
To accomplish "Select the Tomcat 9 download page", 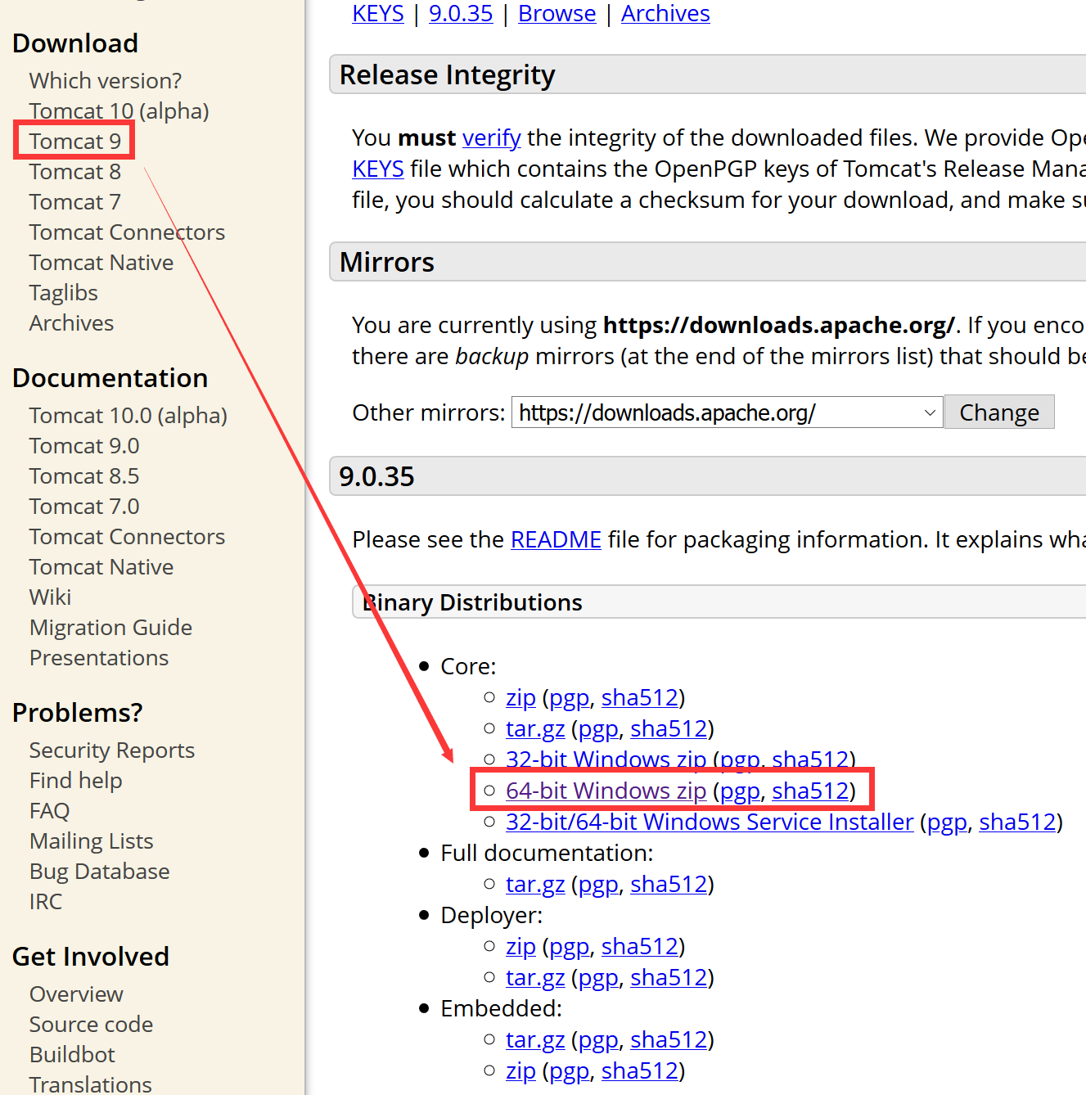I will (74, 140).
